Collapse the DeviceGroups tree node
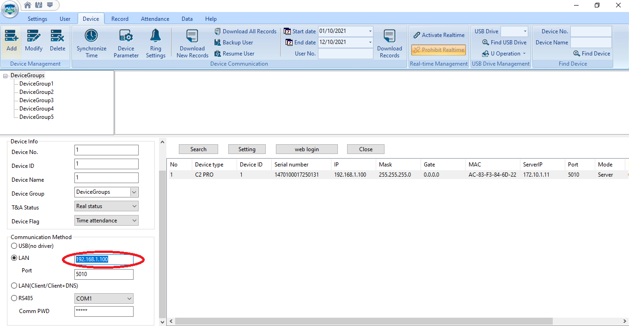Viewport: 629px width, 326px height. click(x=6, y=75)
